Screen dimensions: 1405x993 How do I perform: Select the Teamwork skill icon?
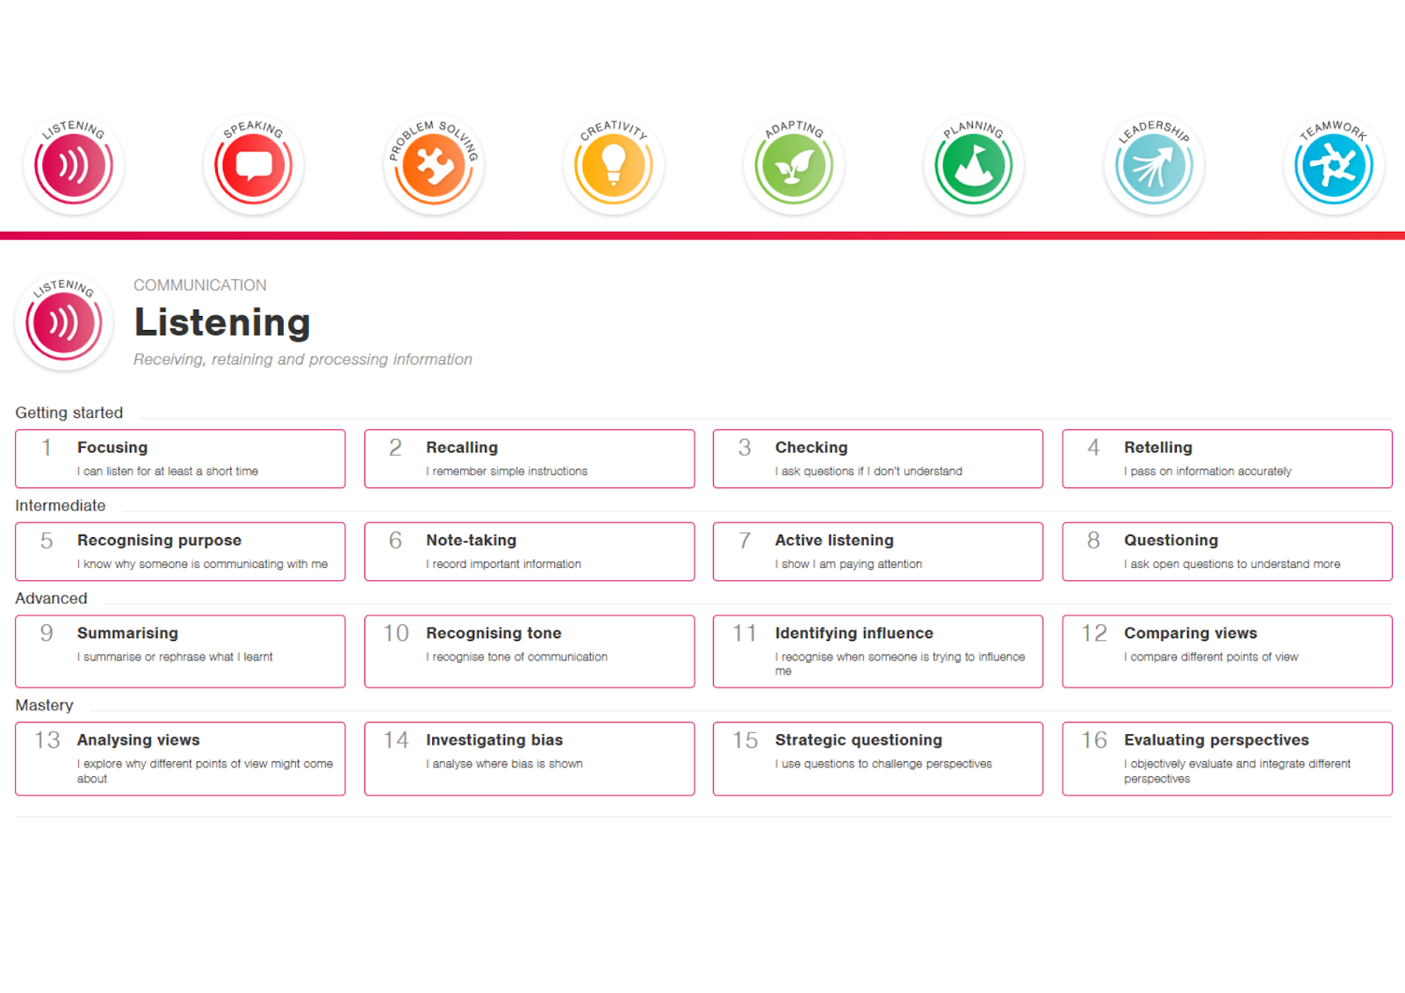(x=1334, y=164)
